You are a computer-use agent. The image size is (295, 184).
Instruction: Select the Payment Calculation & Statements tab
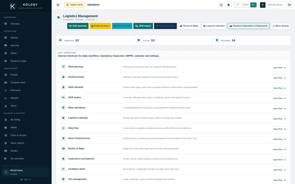tap(248, 26)
